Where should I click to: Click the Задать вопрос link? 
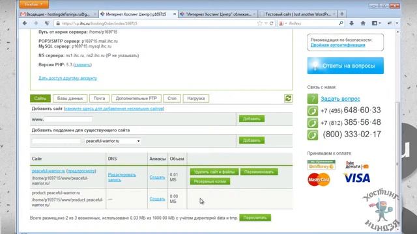[340, 99]
